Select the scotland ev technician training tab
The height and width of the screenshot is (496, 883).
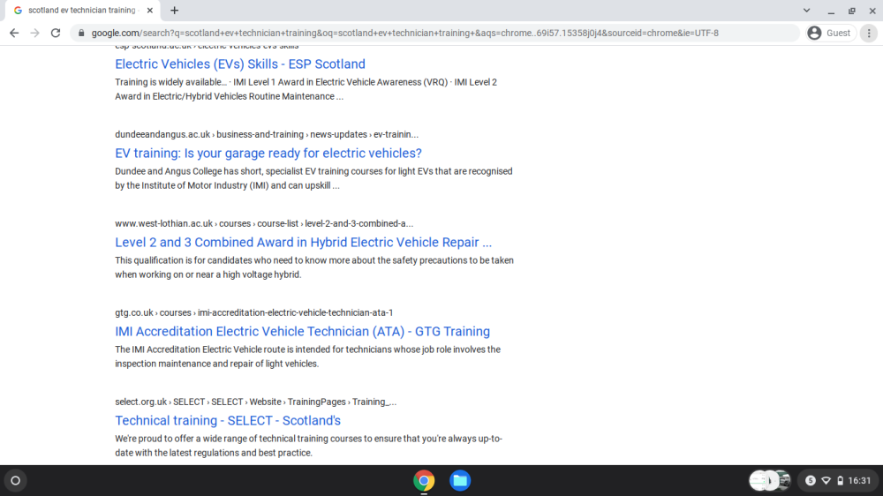pos(81,10)
